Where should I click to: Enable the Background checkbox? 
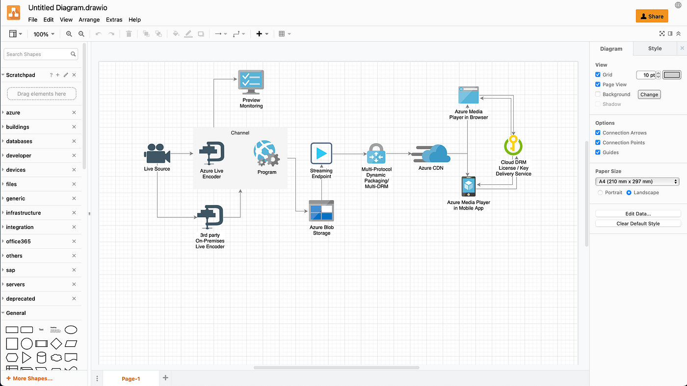pyautogui.click(x=598, y=94)
